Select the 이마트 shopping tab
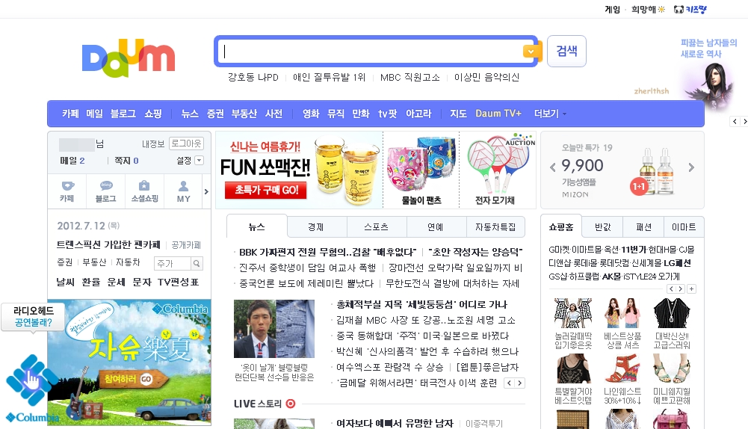748x429 pixels. (x=684, y=227)
